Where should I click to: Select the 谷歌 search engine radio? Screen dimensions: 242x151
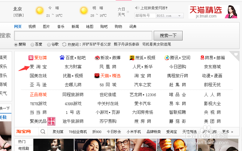49,45
